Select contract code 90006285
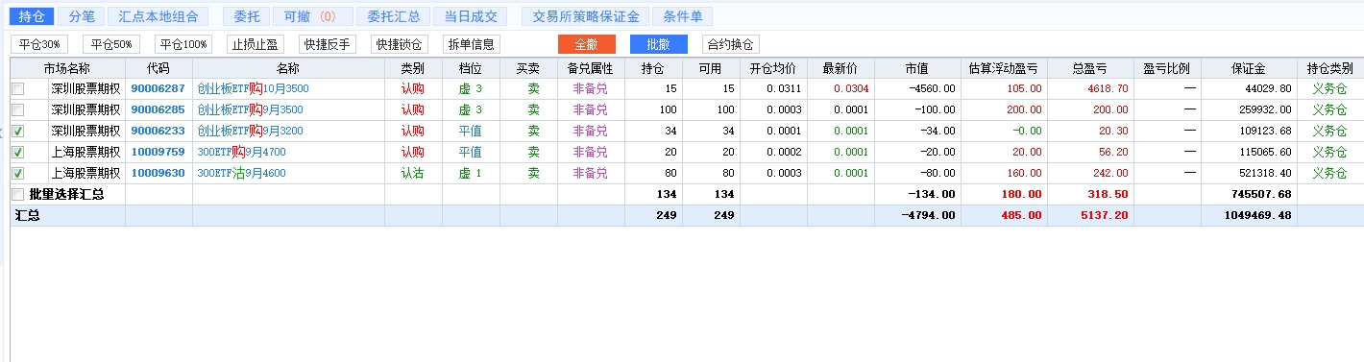 [158, 109]
